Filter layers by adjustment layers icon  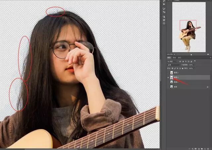click(x=183, y=61)
